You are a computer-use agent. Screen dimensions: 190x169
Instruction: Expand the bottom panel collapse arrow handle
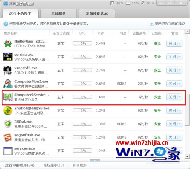click(x=95, y=160)
